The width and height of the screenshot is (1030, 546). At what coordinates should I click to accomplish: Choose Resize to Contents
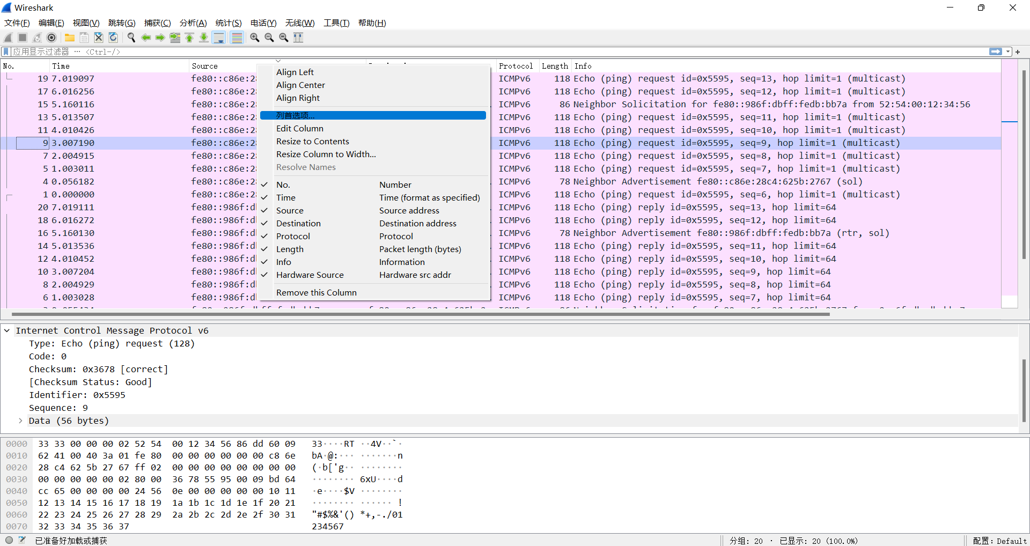[373, 141]
